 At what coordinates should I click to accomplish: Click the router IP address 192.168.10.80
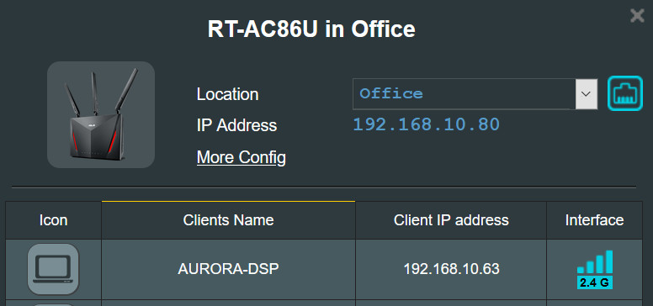426,124
